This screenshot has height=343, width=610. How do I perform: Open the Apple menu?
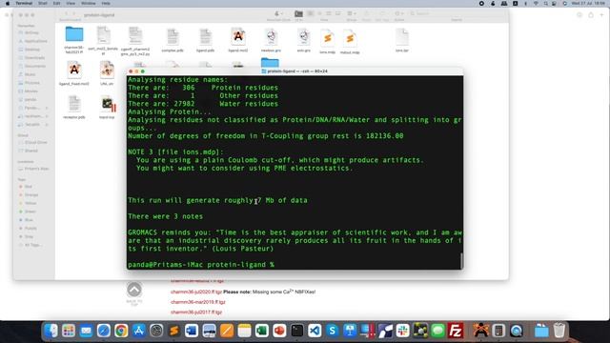coord(7,3)
